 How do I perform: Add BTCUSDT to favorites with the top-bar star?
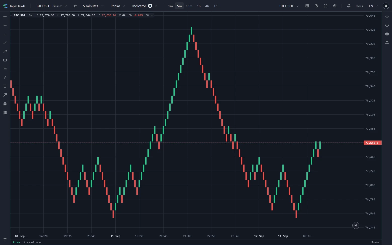(75, 6)
